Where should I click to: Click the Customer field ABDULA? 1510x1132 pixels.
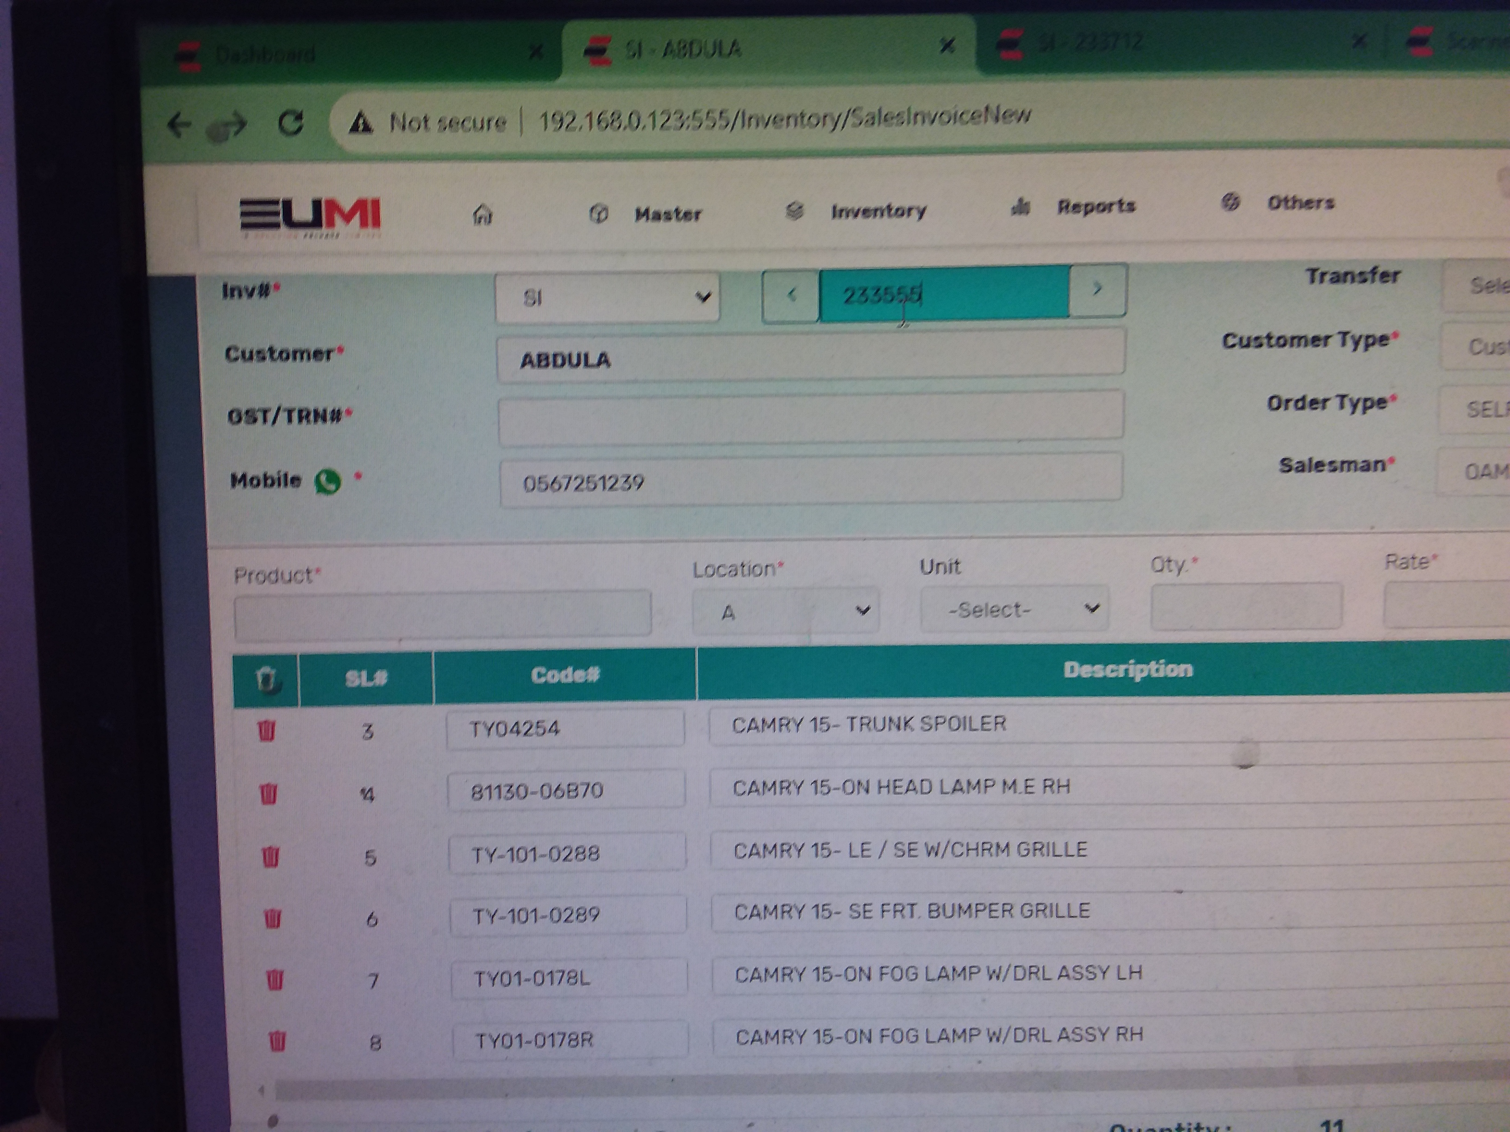point(811,356)
